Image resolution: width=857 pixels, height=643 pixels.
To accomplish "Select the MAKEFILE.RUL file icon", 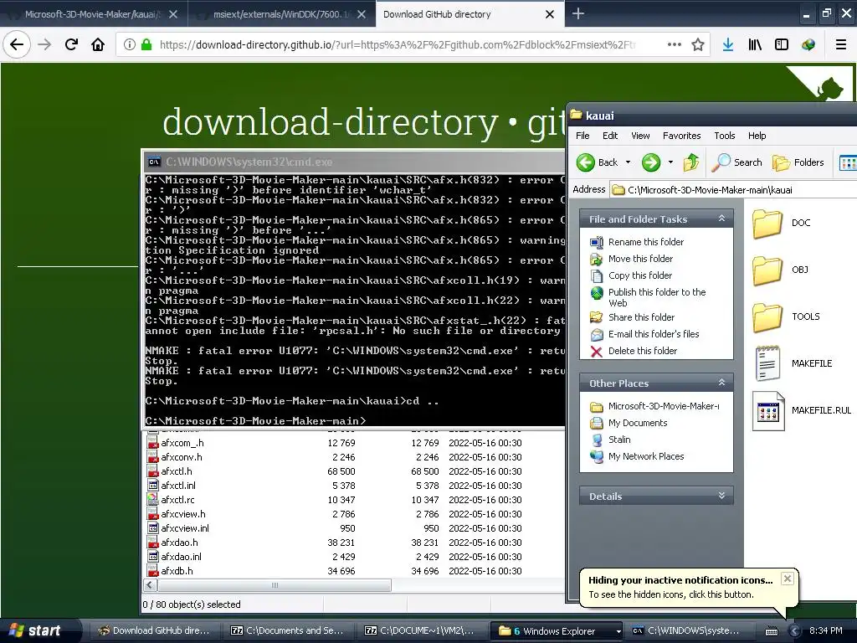I will point(768,410).
